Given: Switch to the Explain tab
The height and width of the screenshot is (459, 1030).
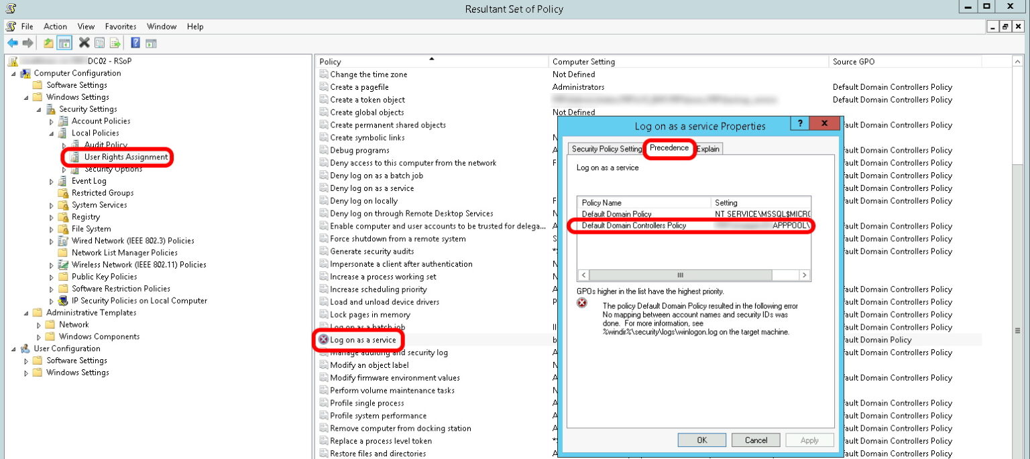Looking at the screenshot, I should tap(708, 148).
